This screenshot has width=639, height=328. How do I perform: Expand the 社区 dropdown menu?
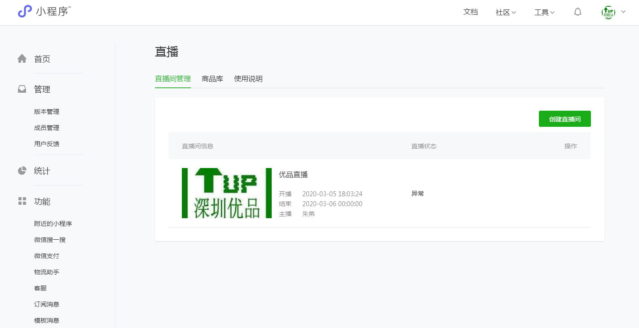point(506,13)
